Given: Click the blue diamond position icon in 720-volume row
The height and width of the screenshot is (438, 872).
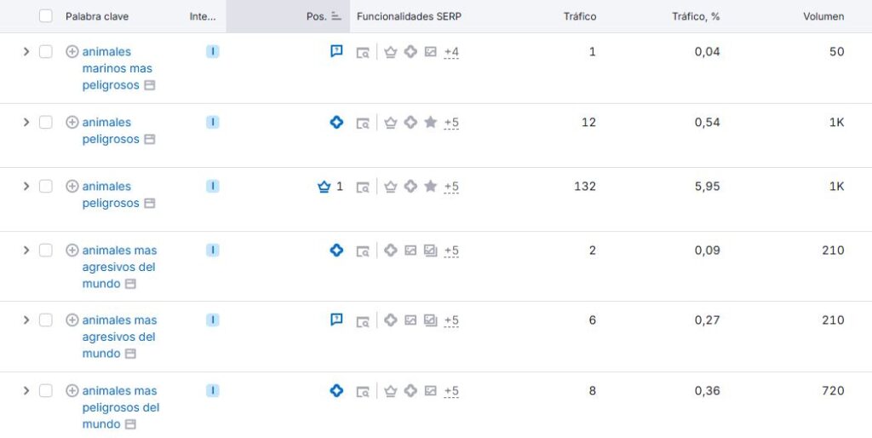Looking at the screenshot, I should pos(336,390).
